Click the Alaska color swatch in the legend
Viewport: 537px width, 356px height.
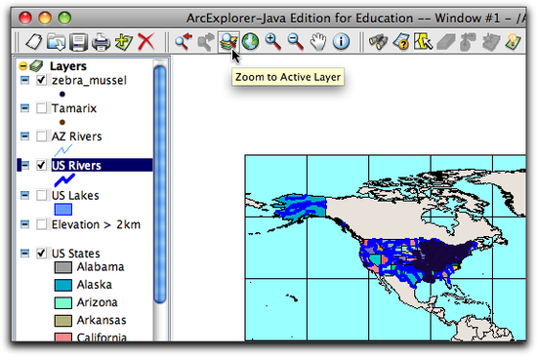63,285
